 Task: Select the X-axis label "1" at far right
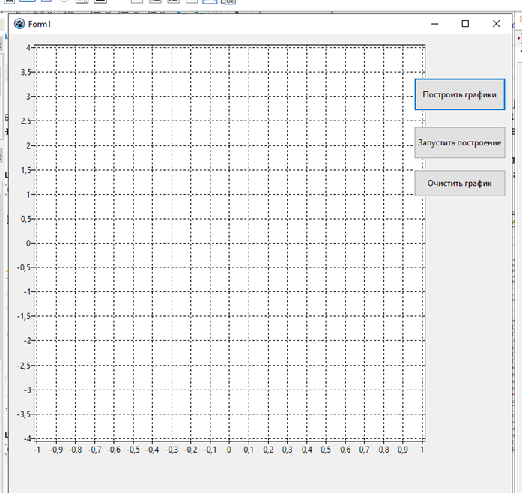[422, 450]
